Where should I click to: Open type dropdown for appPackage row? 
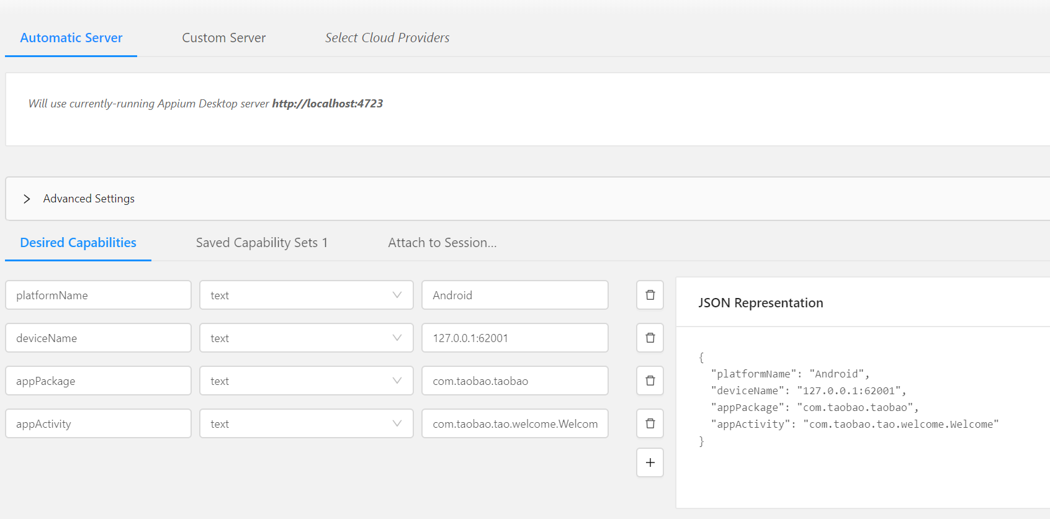tap(306, 381)
